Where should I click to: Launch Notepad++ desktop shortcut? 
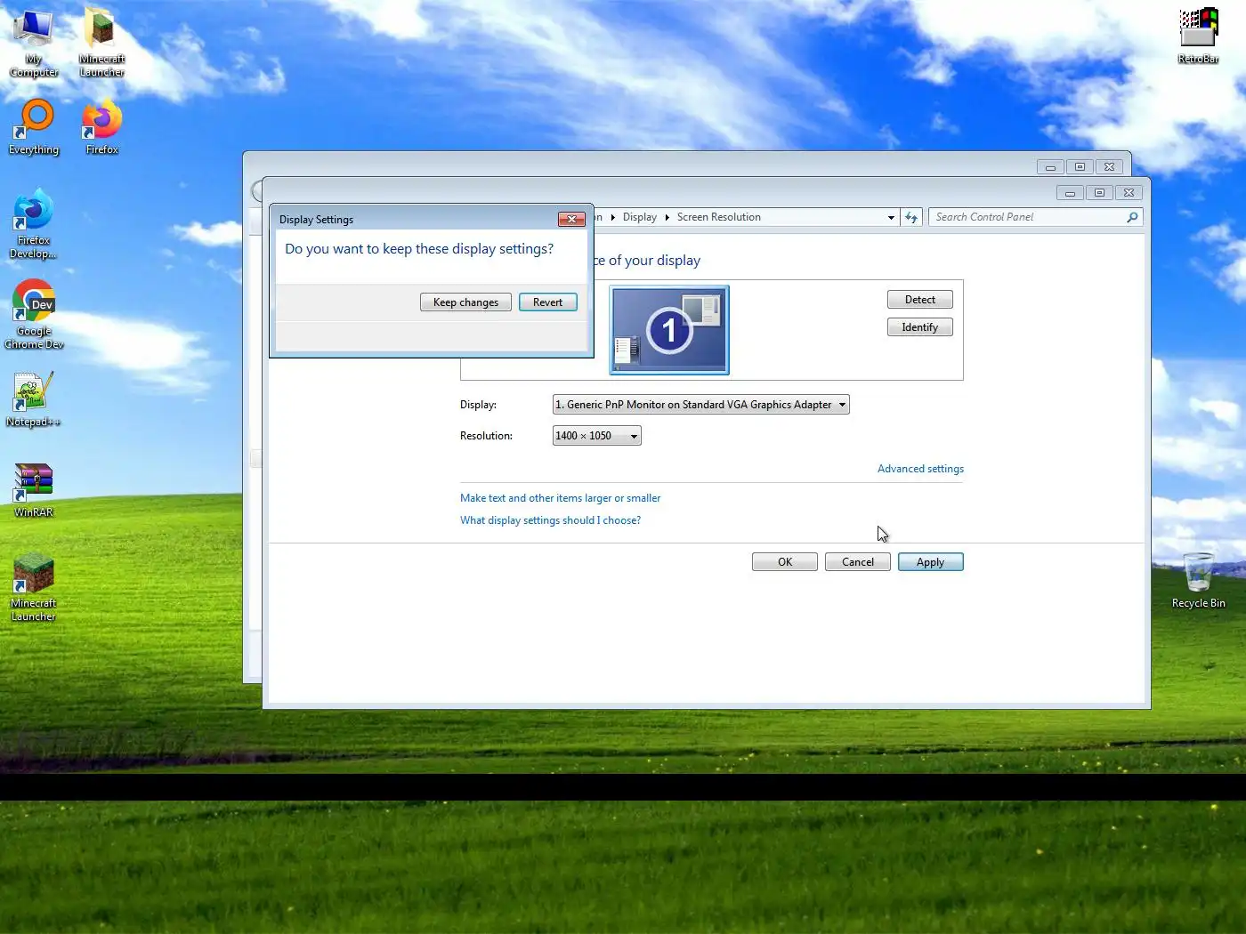34,399
